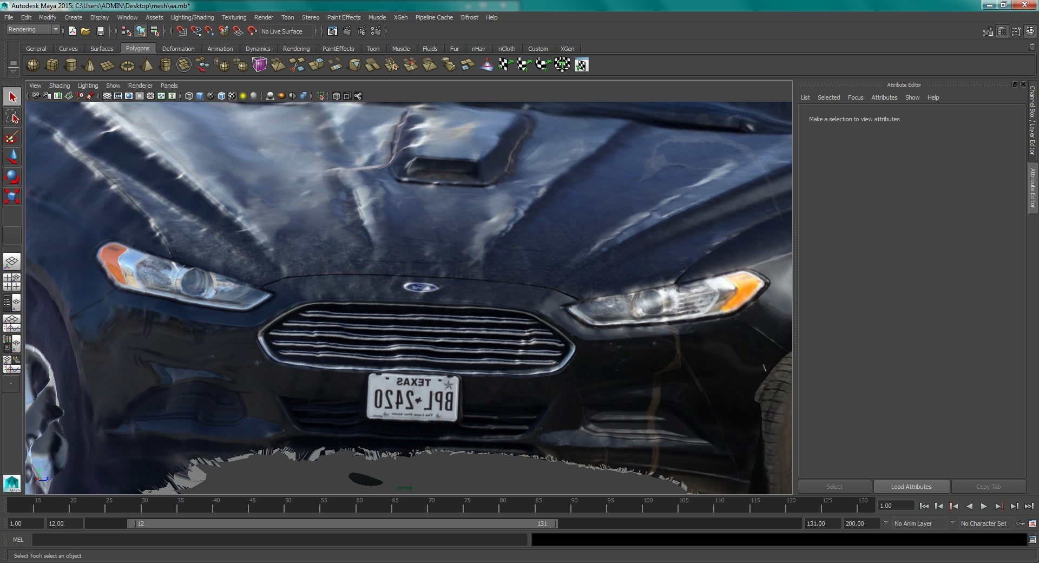This screenshot has width=1039, height=563.
Task: Open Attribute Editor Show menu
Action: [912, 97]
